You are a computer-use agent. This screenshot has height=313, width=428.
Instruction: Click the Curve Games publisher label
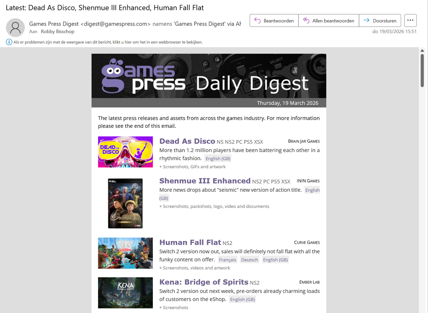pyautogui.click(x=307, y=242)
